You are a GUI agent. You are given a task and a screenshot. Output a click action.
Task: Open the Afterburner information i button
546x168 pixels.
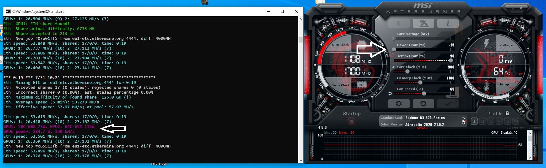448,23
